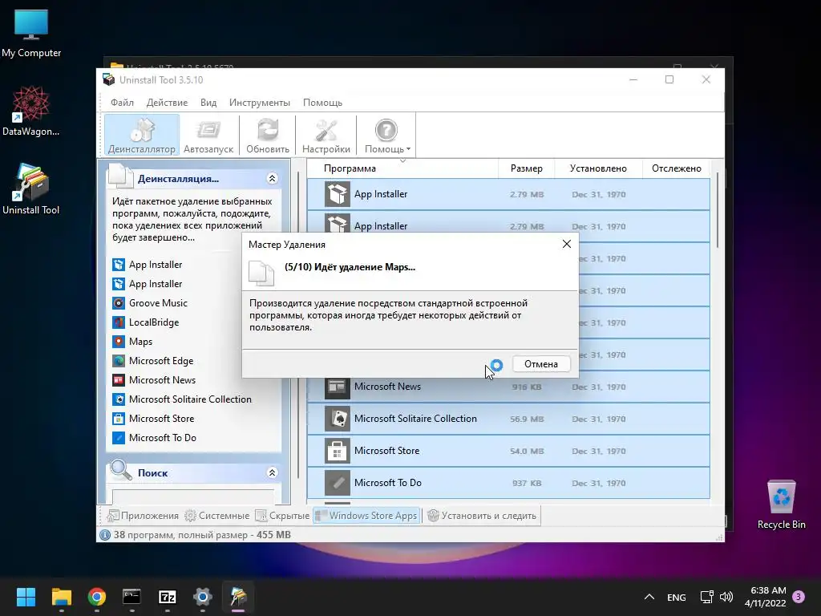Collapse the Деинсталляция sidebar panel
Screen dimensions: 821x616
tap(273, 179)
